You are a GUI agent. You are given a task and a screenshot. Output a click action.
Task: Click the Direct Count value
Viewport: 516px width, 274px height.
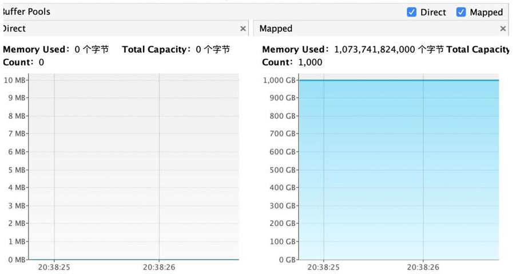tap(41, 62)
